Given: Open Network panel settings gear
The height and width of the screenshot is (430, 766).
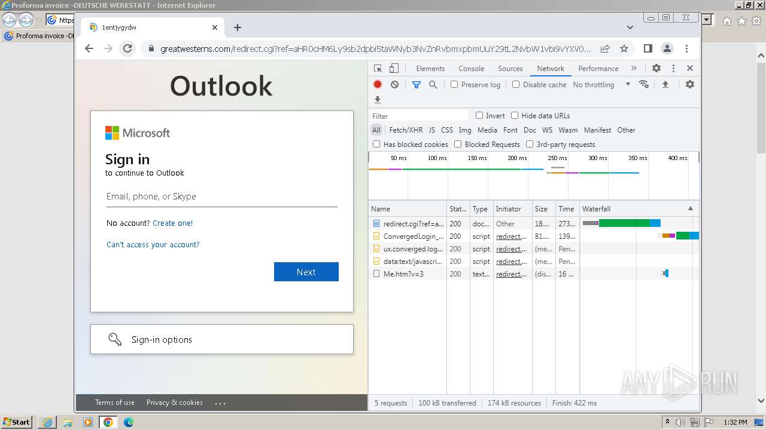Looking at the screenshot, I should point(690,84).
